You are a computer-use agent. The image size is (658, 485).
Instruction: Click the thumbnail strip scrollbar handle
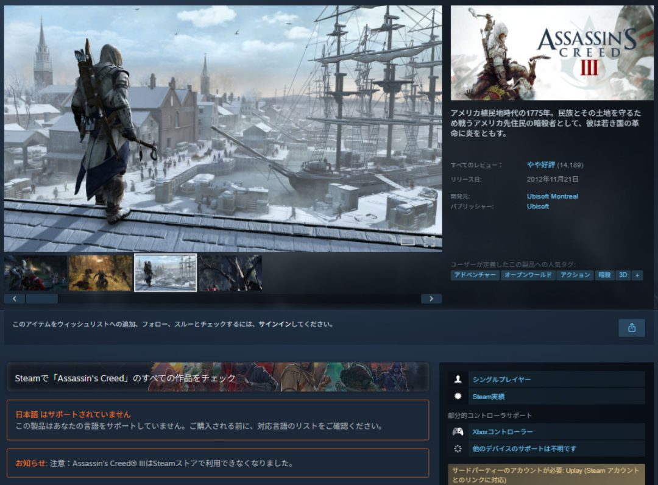pos(41,299)
